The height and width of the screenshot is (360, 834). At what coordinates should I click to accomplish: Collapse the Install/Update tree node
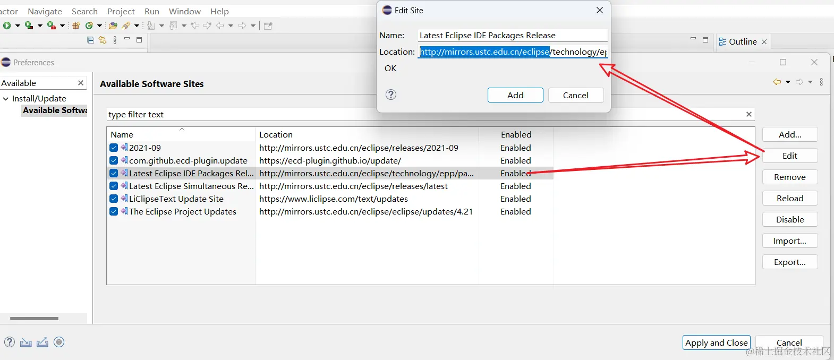[x=6, y=98]
